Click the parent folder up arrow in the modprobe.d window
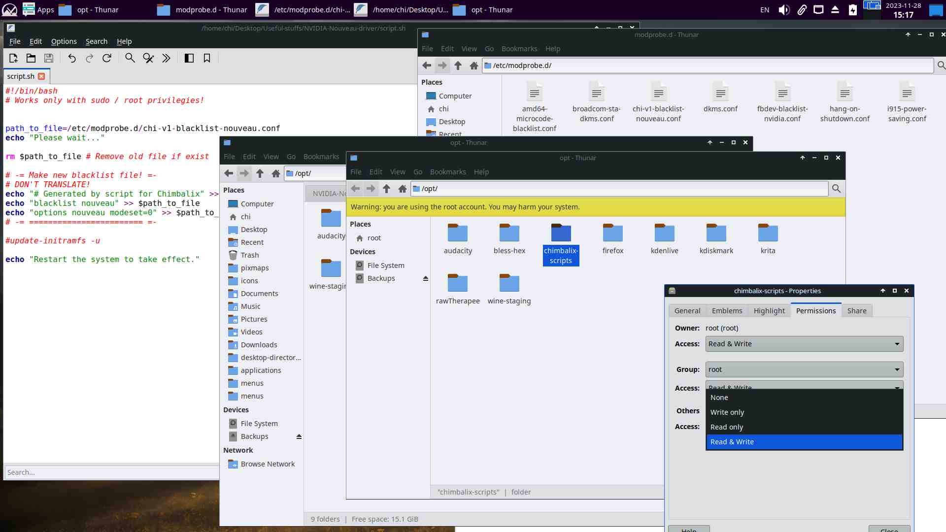 (458, 66)
